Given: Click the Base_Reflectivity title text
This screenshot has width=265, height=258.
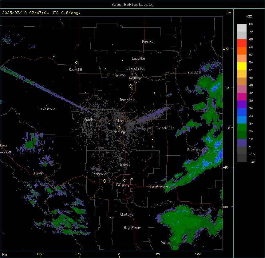Looking at the screenshot, I should [132, 5].
